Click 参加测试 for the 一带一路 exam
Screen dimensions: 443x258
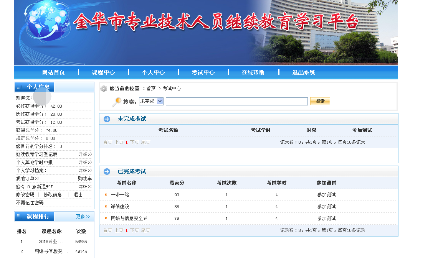click(x=326, y=195)
